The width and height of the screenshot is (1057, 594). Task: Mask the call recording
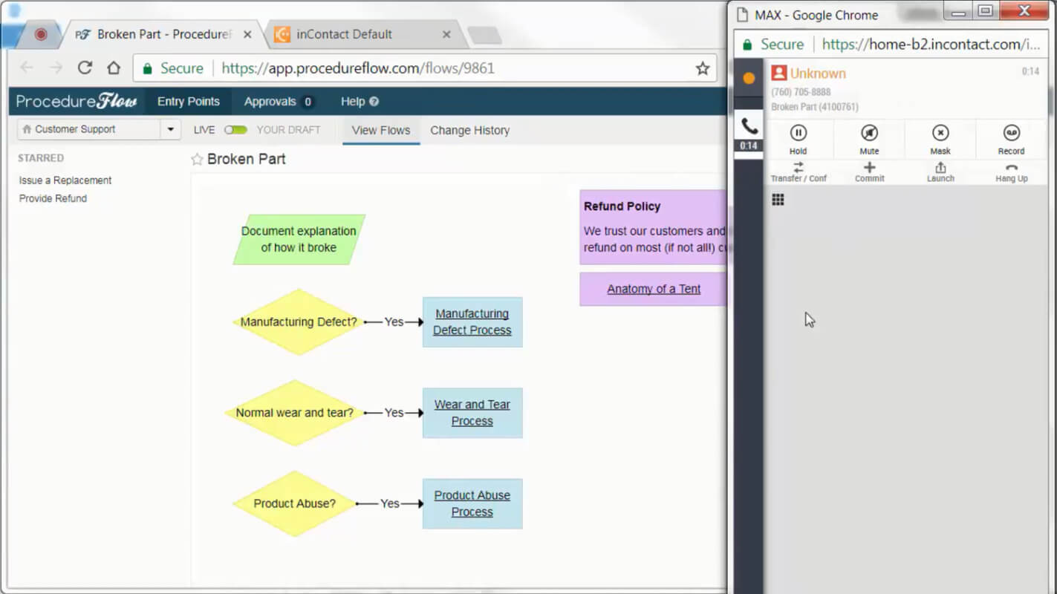pyautogui.click(x=940, y=139)
